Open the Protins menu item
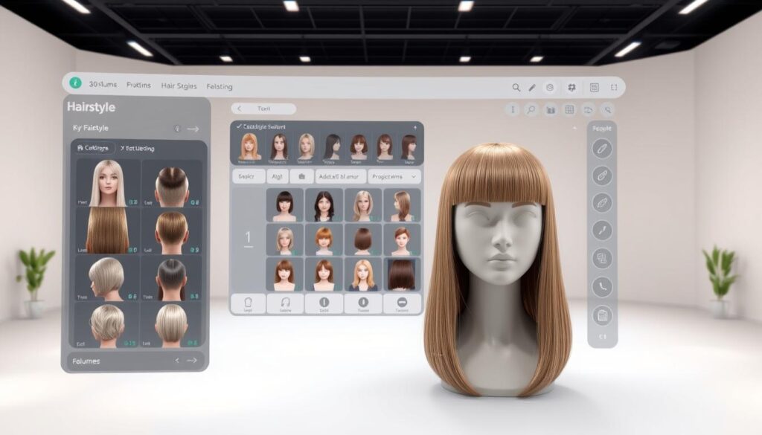This screenshot has height=435, width=762. click(138, 85)
